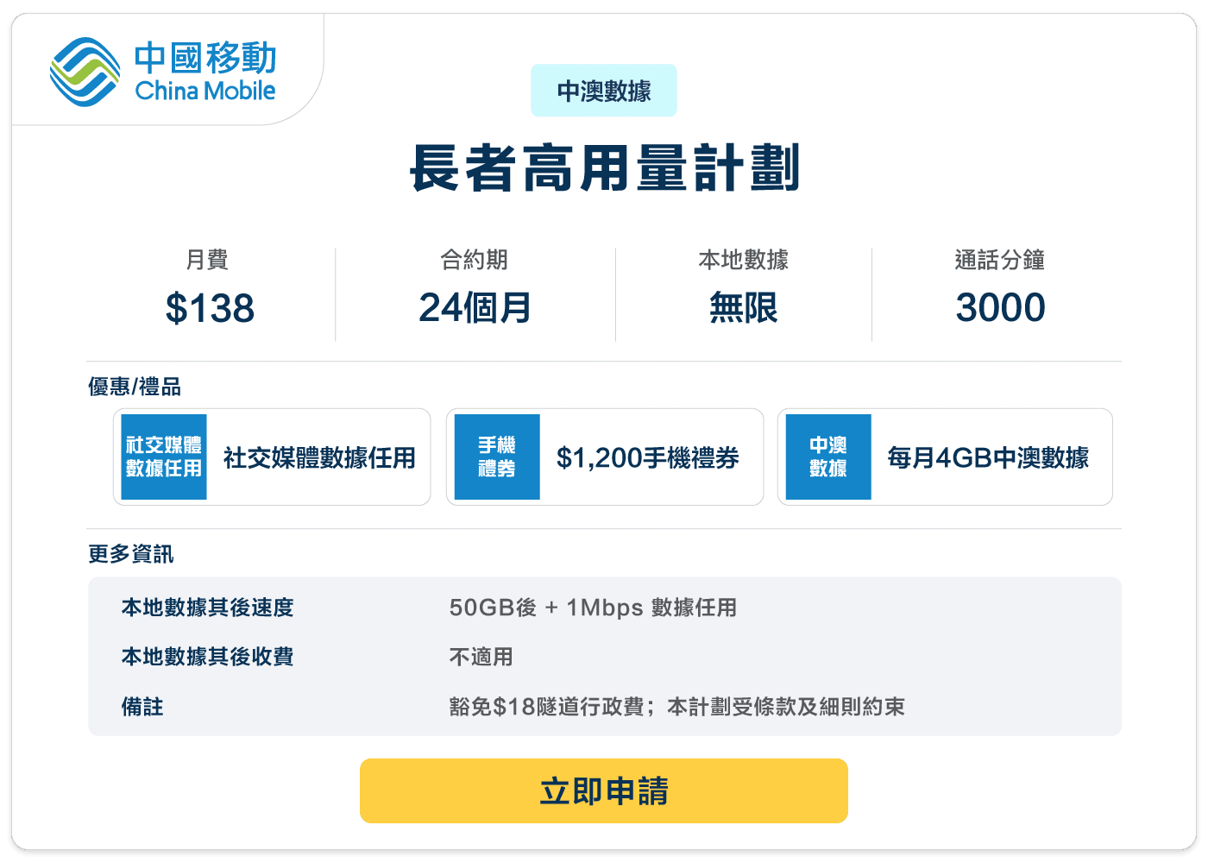This screenshot has height=863, width=1208.
Task: Select the 長者高用量計劃 title
Action: [x=604, y=169]
